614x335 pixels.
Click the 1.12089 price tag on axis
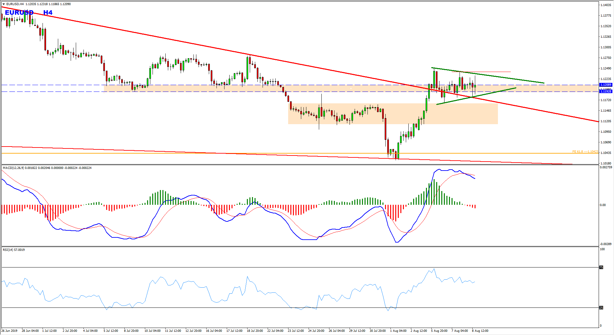(606, 85)
